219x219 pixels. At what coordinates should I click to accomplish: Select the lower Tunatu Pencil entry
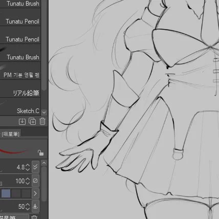click(x=20, y=35)
